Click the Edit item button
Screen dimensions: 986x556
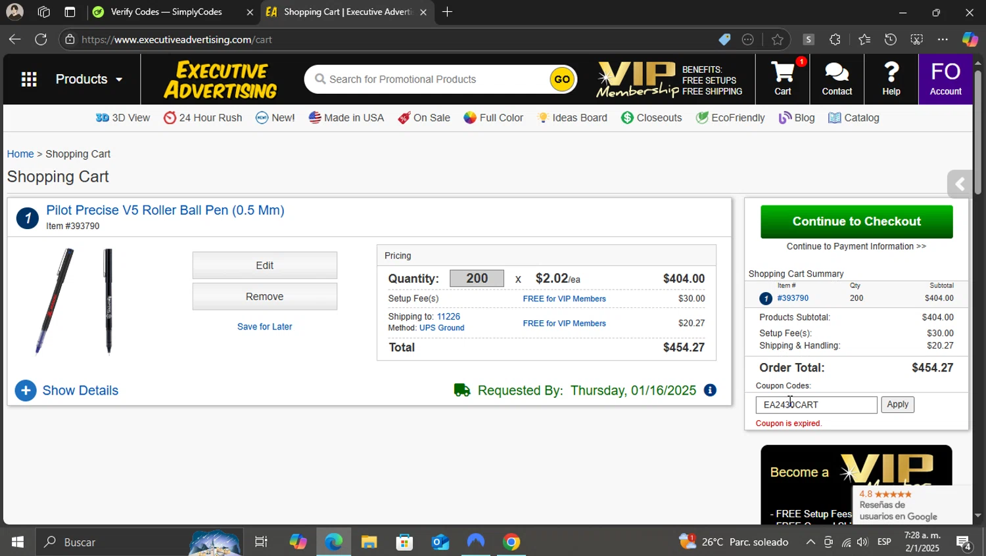[x=264, y=265]
